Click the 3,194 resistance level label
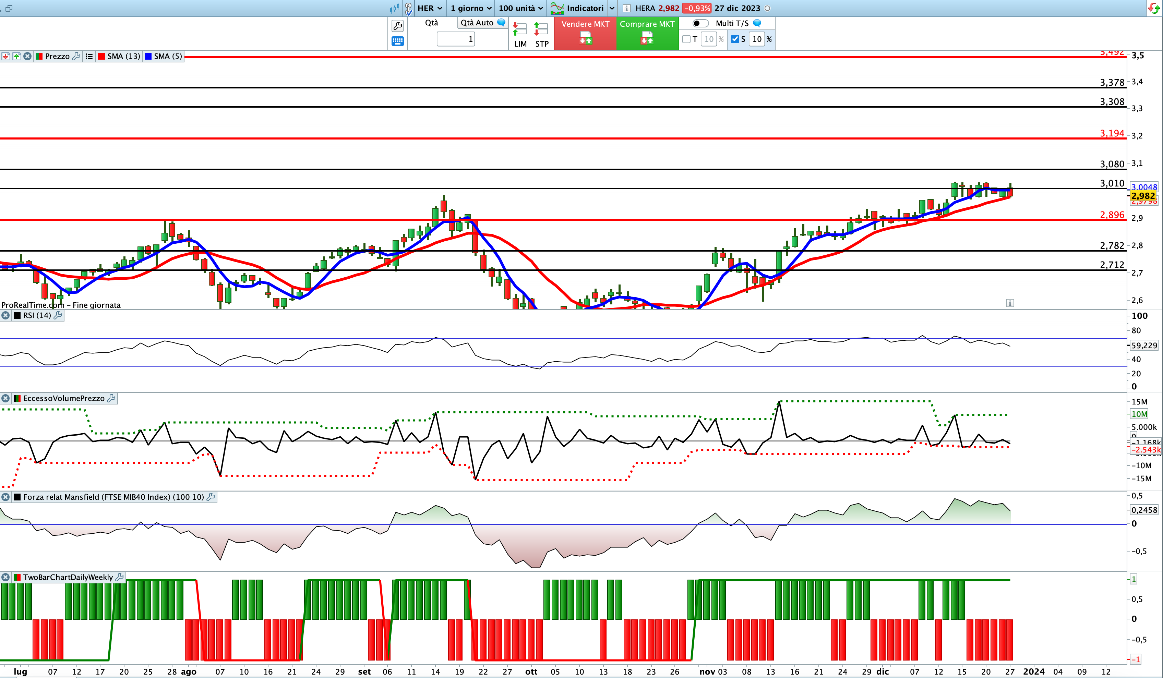Image resolution: width=1163 pixels, height=678 pixels. pos(1112,133)
